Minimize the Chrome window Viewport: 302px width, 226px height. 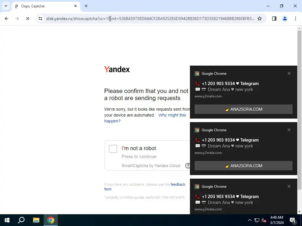(x=268, y=6)
